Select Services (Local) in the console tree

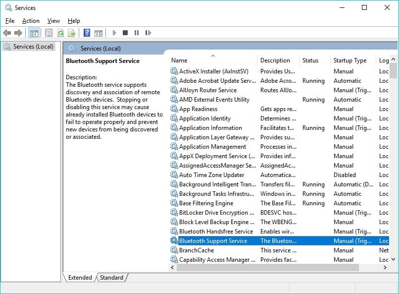(29, 47)
